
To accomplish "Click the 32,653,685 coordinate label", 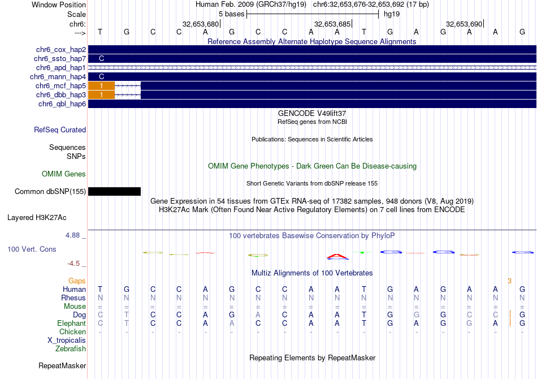I will 332,24.
